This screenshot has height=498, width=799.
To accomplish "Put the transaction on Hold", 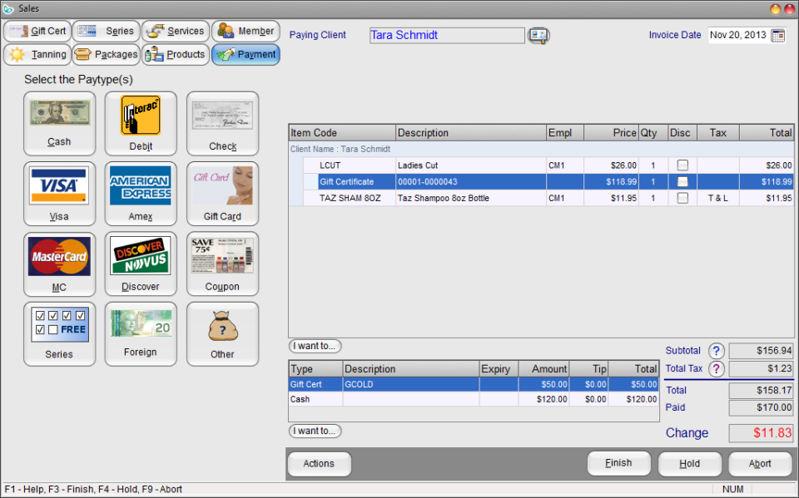I will tap(689, 463).
